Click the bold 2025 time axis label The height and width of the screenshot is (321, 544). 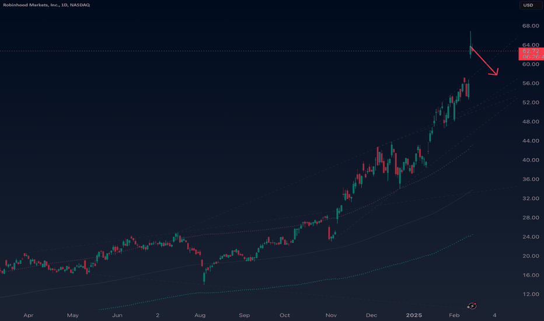[x=414, y=315]
